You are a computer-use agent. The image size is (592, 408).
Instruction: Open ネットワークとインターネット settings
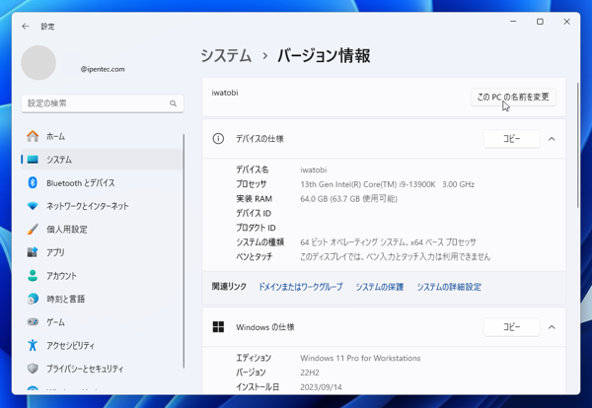(102, 206)
